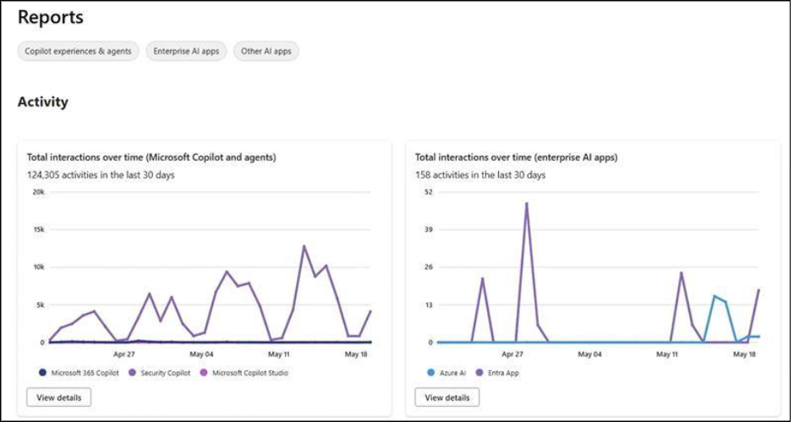This screenshot has height=422, width=794.
Task: Click the Microsoft 365 Copilot legend color dot
Action: coord(43,373)
